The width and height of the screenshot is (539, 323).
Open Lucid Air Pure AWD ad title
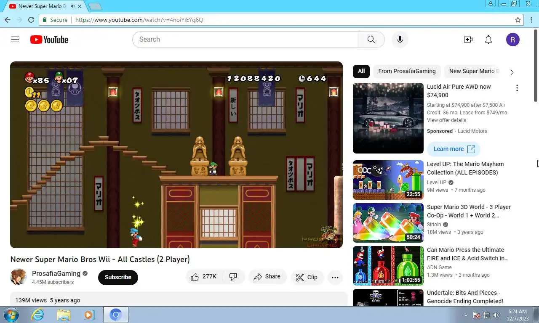click(459, 91)
